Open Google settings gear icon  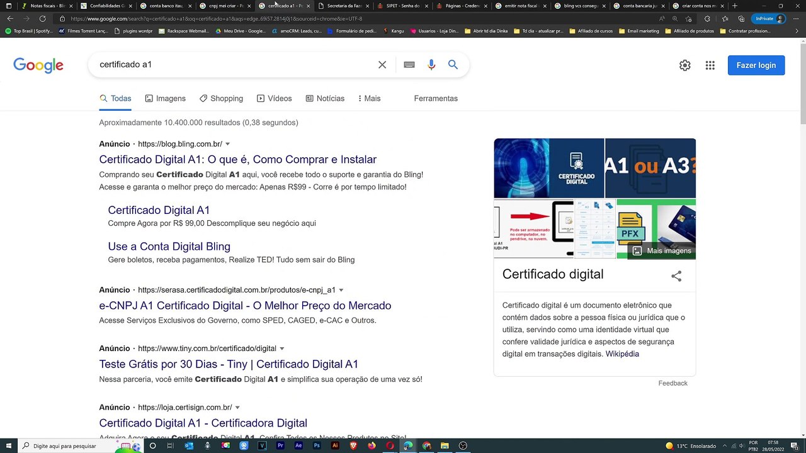685,65
